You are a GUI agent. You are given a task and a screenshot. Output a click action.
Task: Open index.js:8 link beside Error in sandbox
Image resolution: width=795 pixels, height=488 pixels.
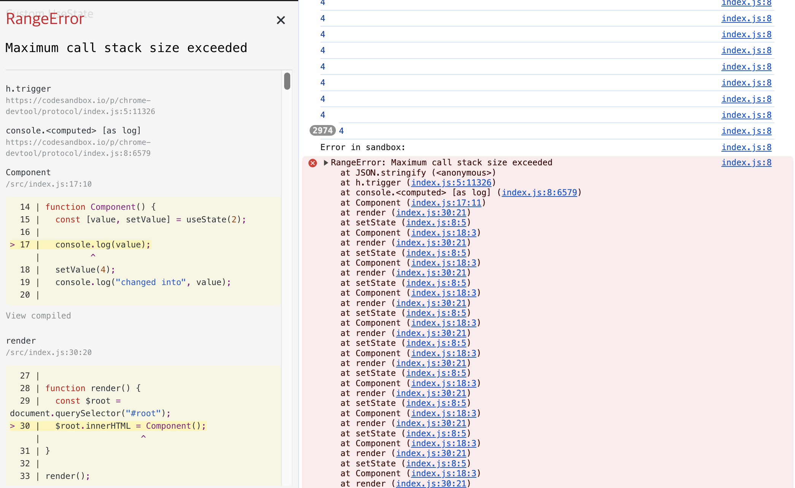(x=746, y=147)
